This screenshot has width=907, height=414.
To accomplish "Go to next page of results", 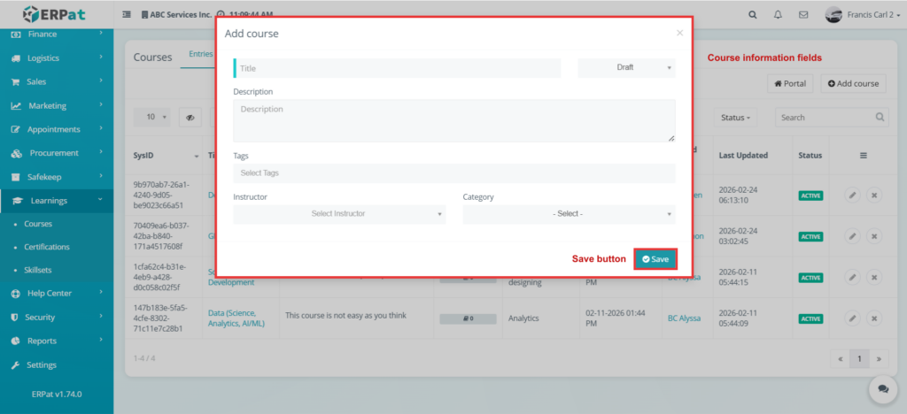I will [x=878, y=358].
